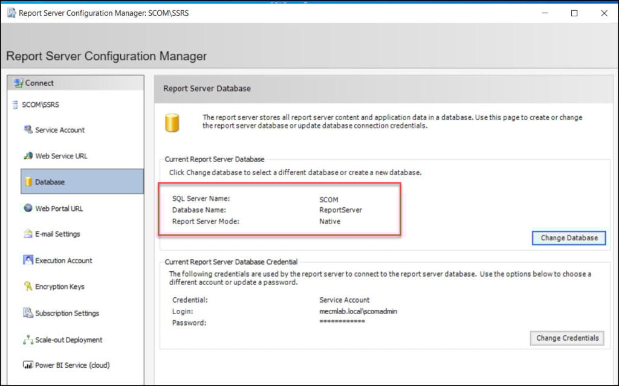Screen dimensions: 619x386
Task: Select the SCOM\SSRS server node label
Action: 41,105
